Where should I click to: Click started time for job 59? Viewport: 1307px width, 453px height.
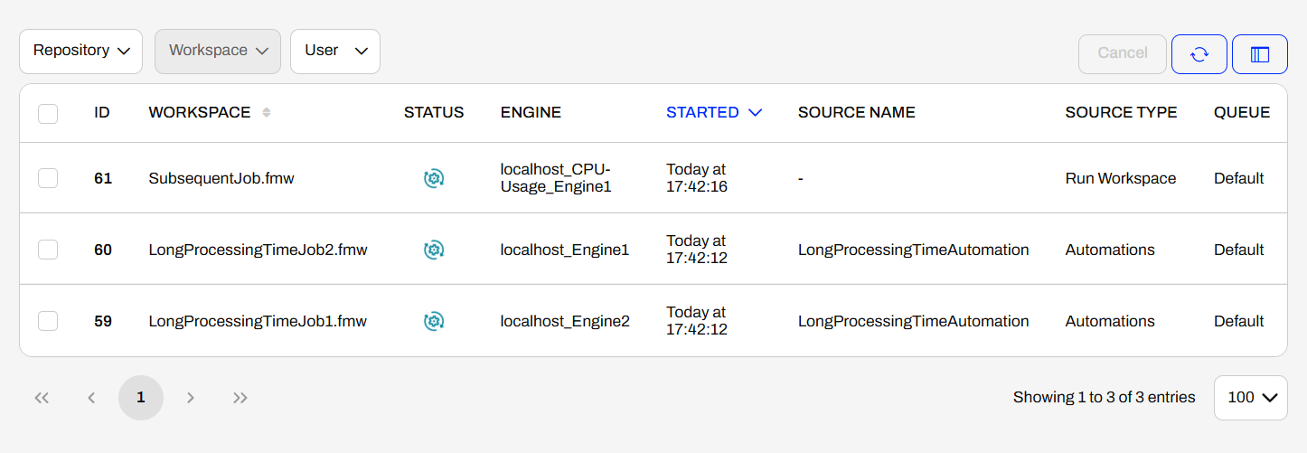(x=697, y=321)
